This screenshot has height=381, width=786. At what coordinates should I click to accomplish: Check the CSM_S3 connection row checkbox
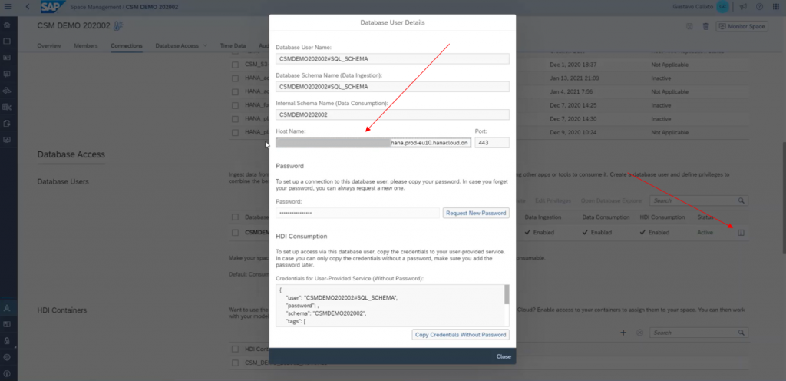(x=235, y=65)
